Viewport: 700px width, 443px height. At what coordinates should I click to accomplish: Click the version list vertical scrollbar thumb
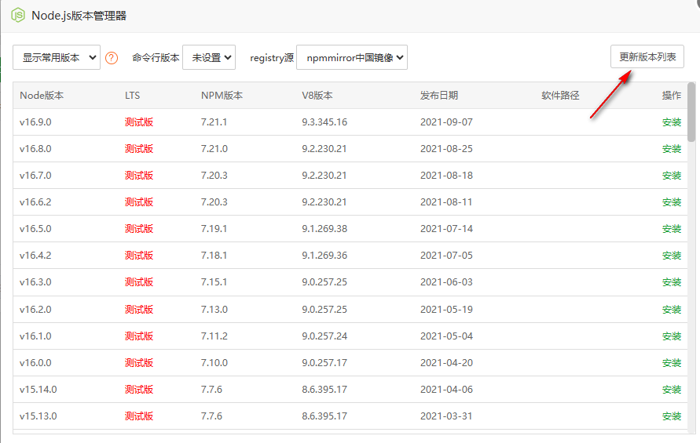(x=691, y=112)
